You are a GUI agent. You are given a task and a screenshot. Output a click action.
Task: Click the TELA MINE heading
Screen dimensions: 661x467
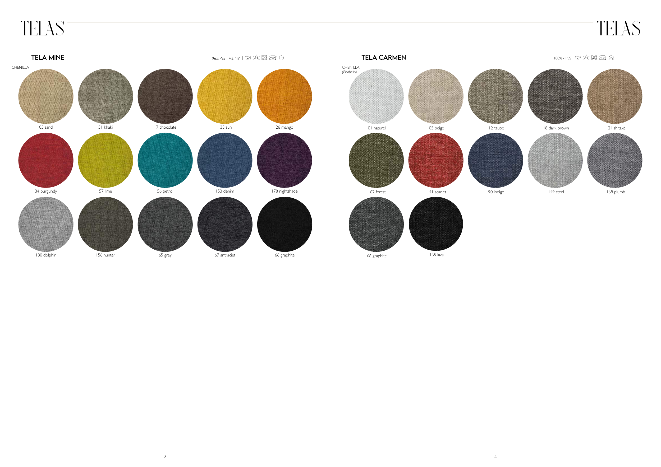(x=48, y=58)
